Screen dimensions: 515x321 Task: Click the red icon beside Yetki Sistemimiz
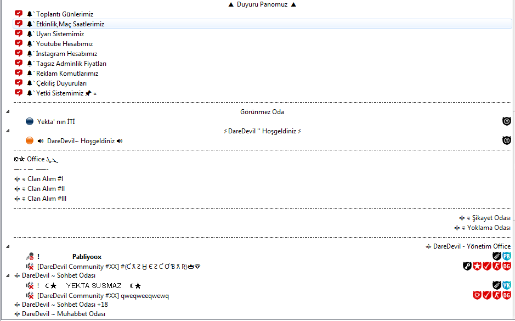click(19, 92)
